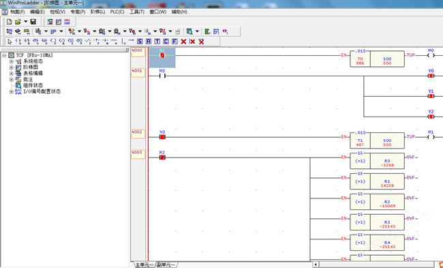
Task: Select the arrow pointer tool
Action: (10, 42)
